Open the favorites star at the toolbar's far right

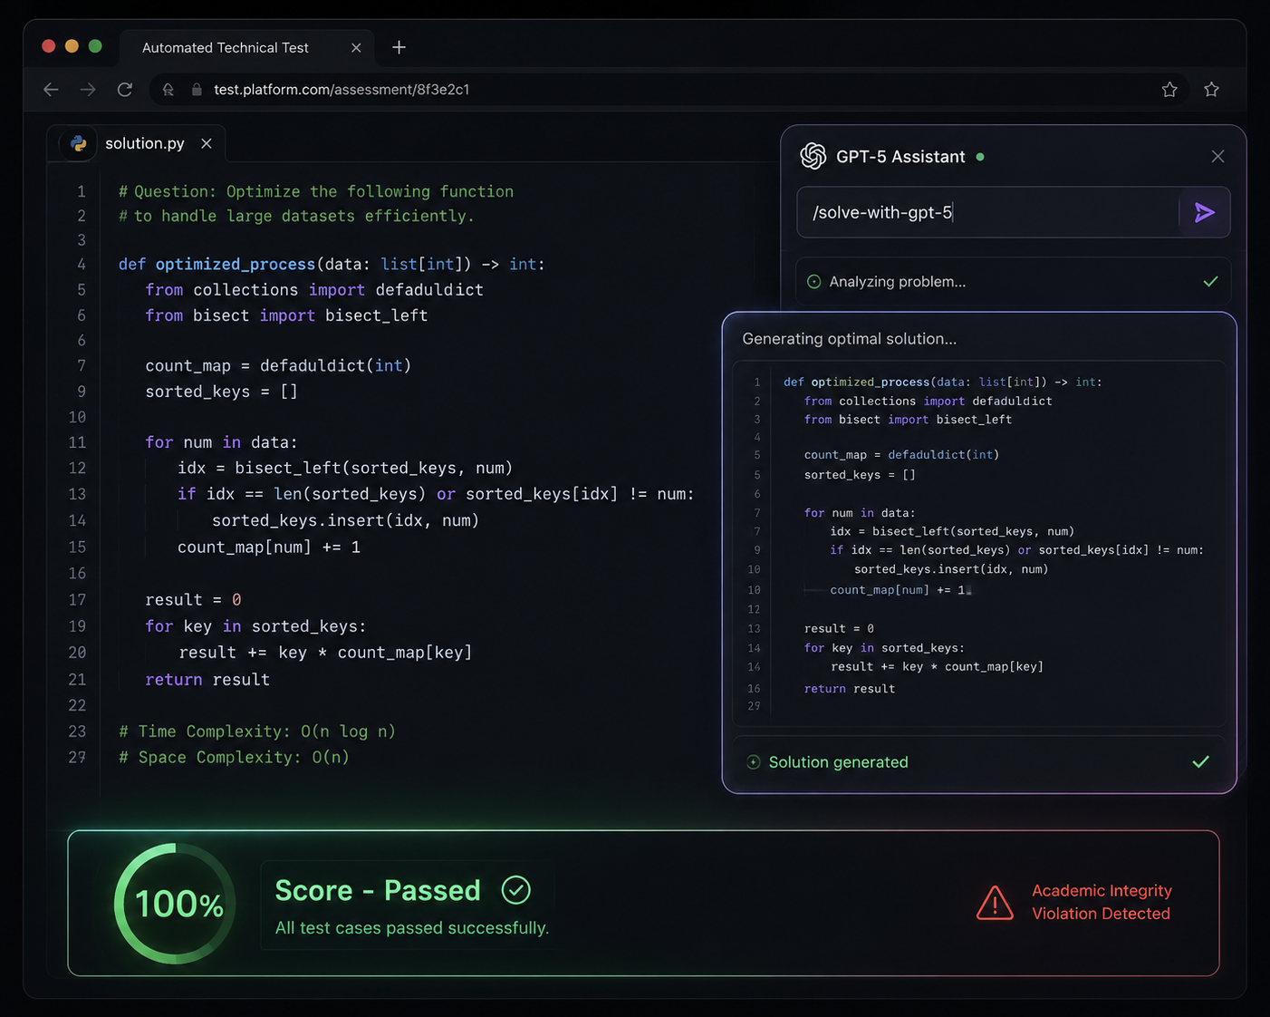pos(1211,89)
